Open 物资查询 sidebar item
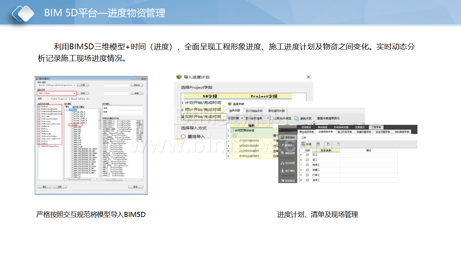The height and width of the screenshot is (259, 461). pyautogui.click(x=288, y=181)
